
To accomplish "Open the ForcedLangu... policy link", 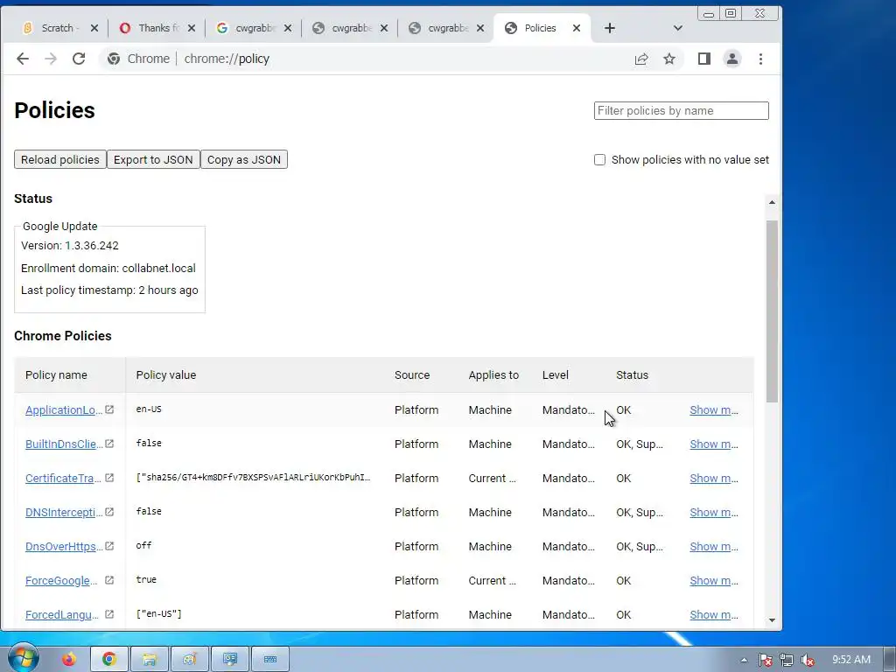I will pos(62,615).
